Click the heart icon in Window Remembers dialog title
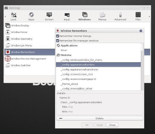Screen dimensions: 155x134 [x=58, y=31]
